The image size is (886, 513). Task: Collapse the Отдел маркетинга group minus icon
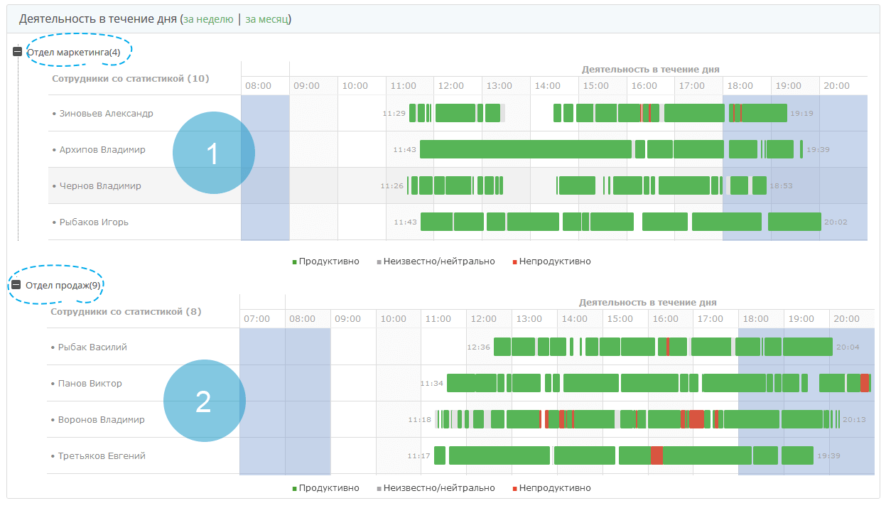coord(18,52)
